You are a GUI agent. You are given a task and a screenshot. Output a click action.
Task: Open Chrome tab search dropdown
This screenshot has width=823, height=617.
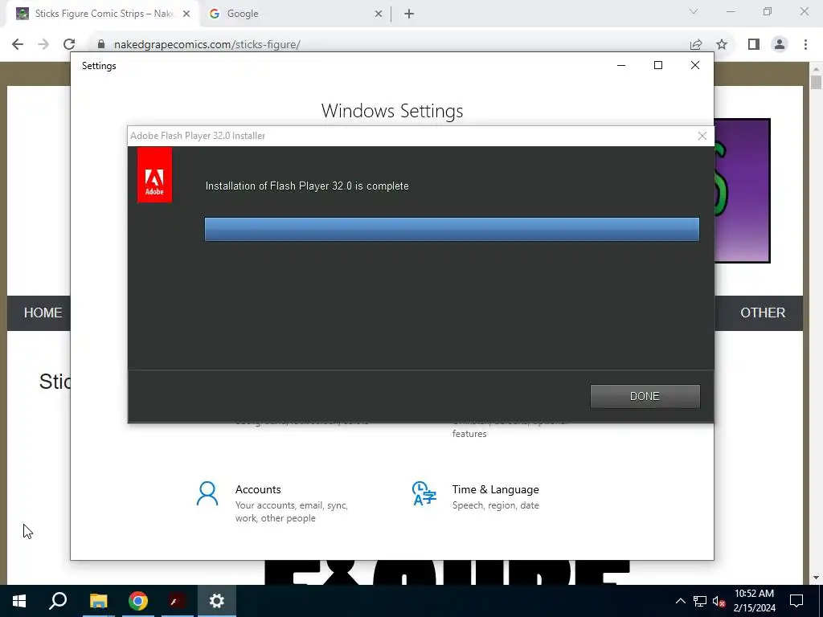pyautogui.click(x=694, y=11)
